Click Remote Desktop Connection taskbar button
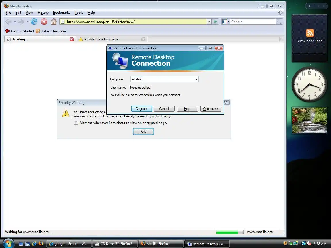331x248 pixels. tap(207, 244)
